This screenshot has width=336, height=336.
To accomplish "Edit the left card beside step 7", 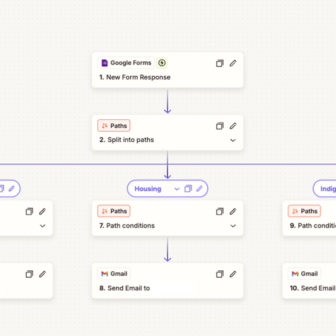I will tap(42, 211).
